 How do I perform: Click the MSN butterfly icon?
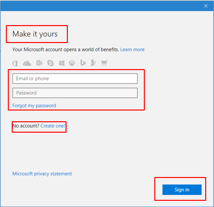(x=93, y=63)
